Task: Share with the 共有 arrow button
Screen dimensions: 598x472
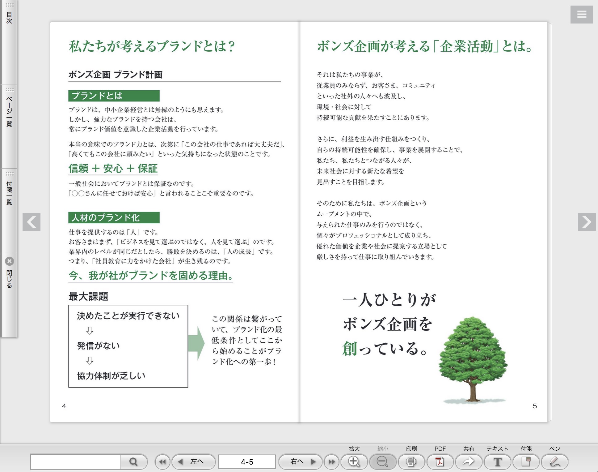Action: [469, 462]
